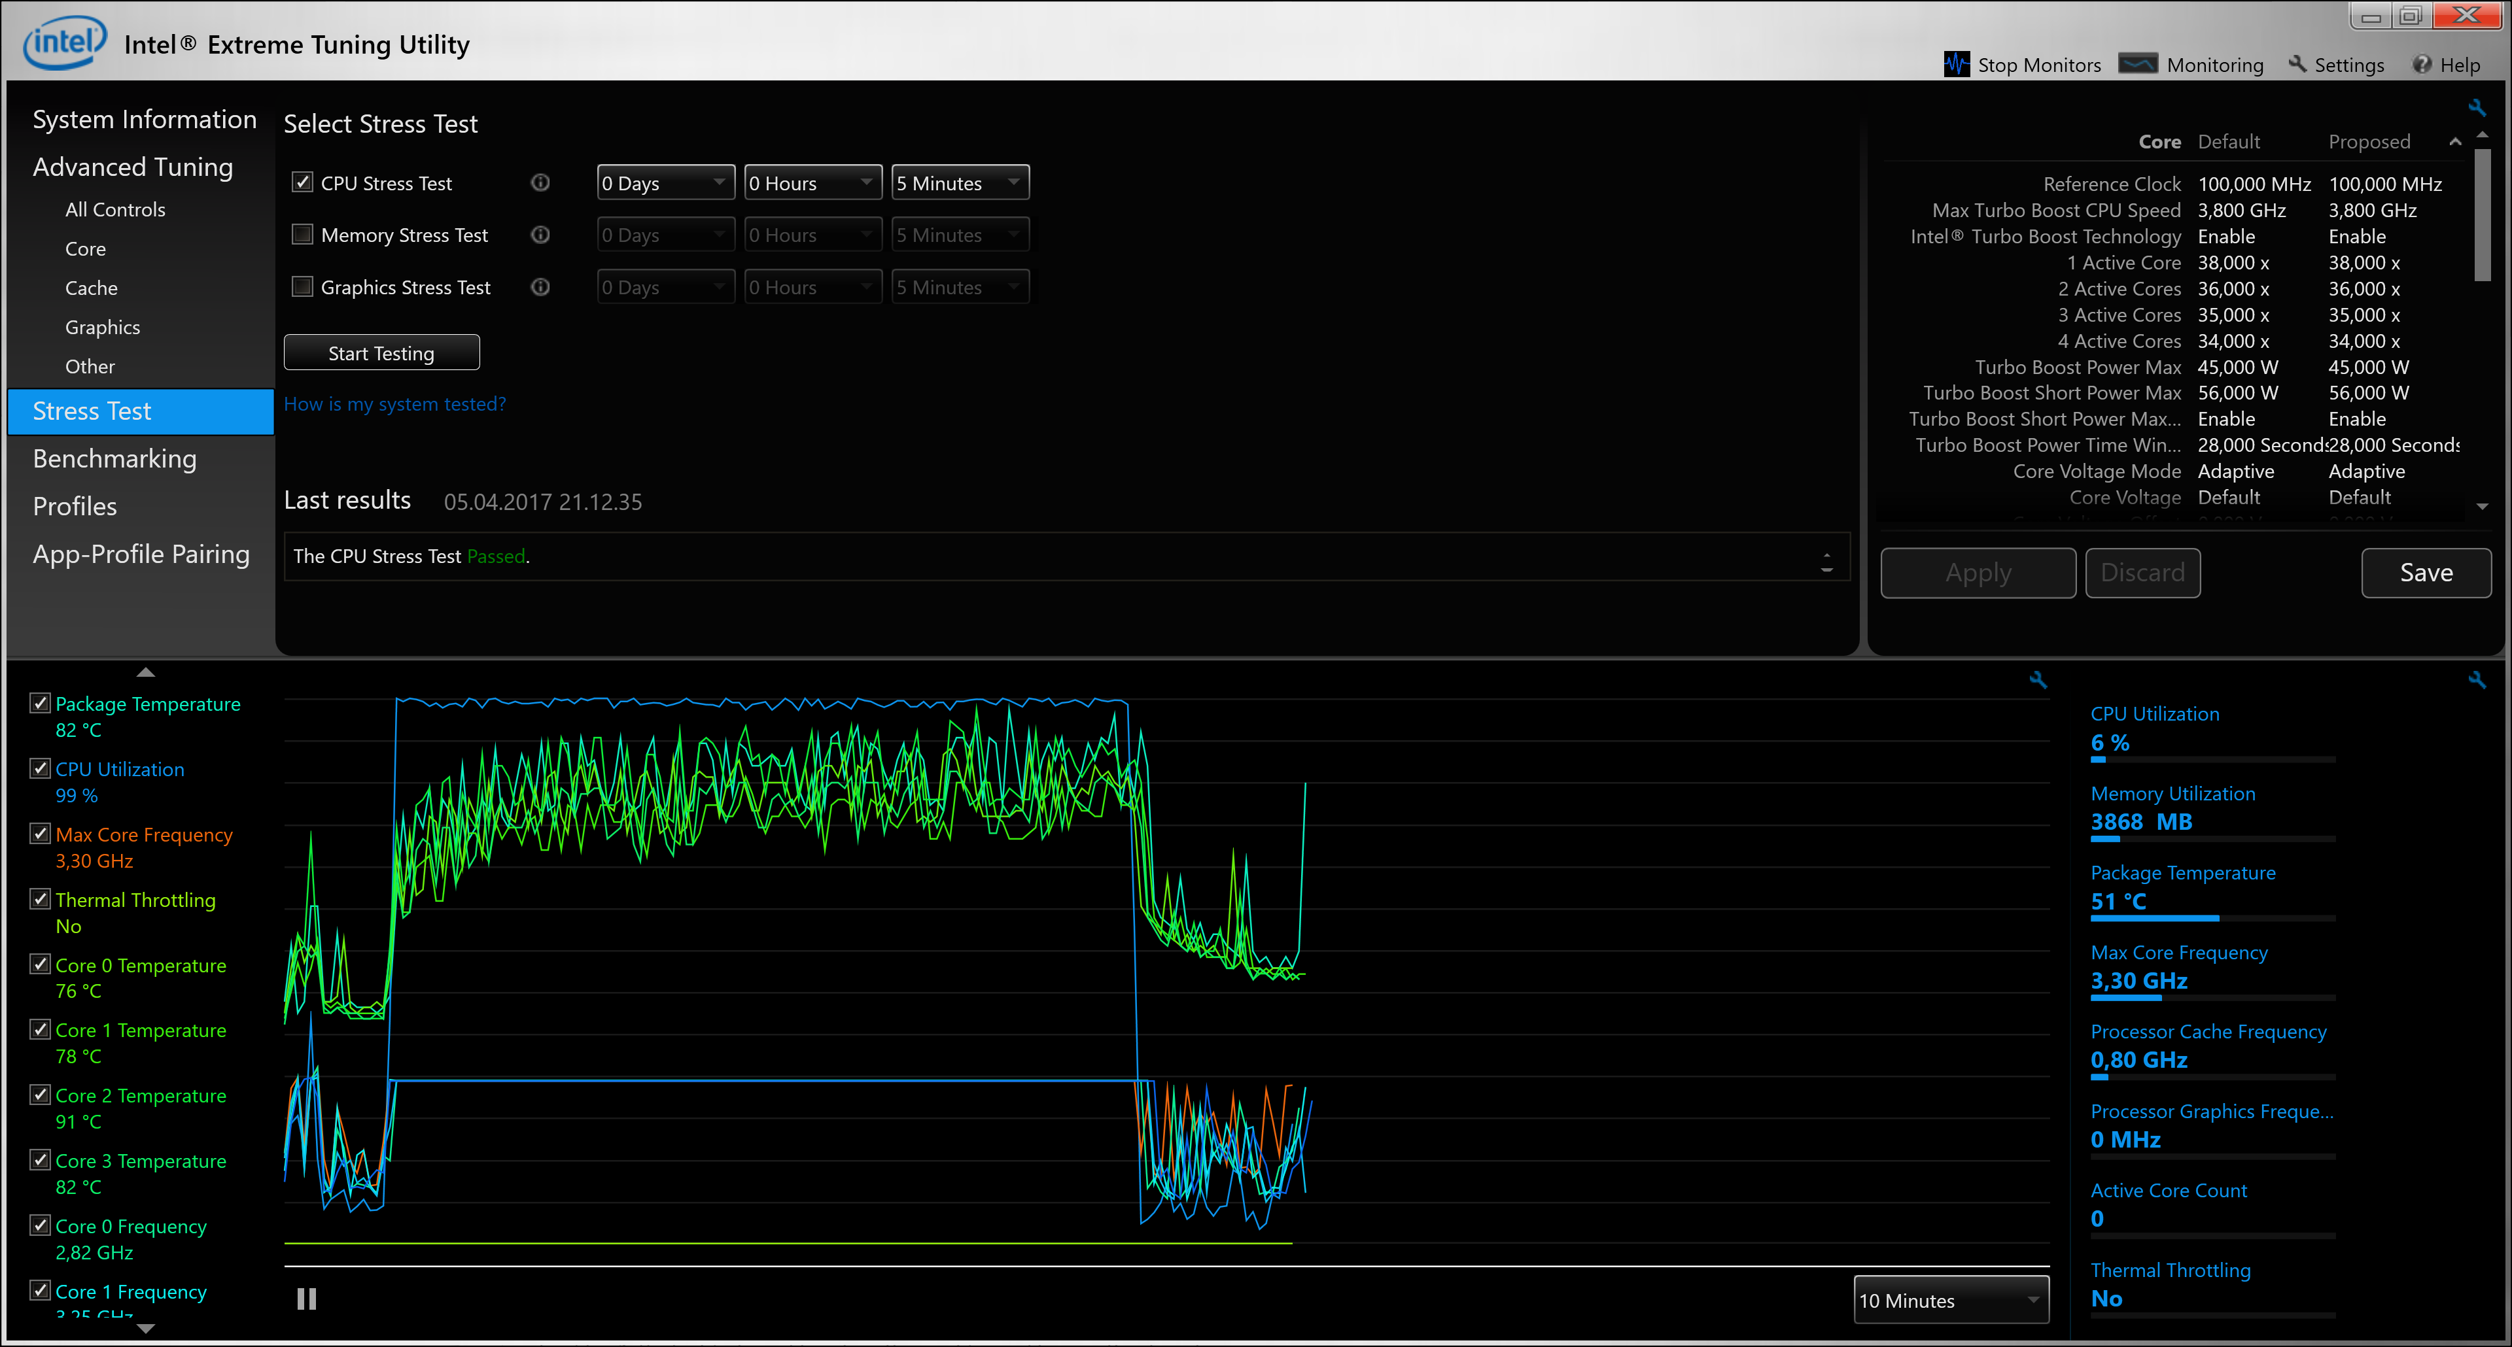Toggle Core 0 Frequency monitor checkbox
2512x1347 pixels.
pyautogui.click(x=40, y=1225)
